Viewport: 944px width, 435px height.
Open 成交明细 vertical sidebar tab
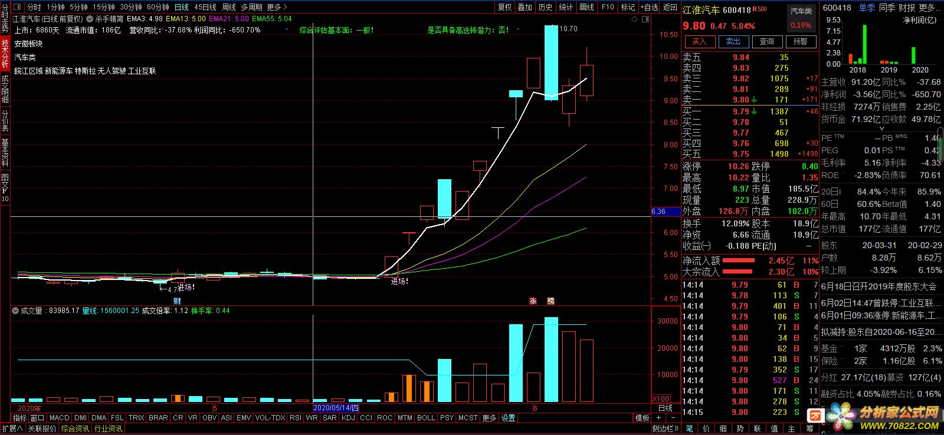pyautogui.click(x=5, y=88)
